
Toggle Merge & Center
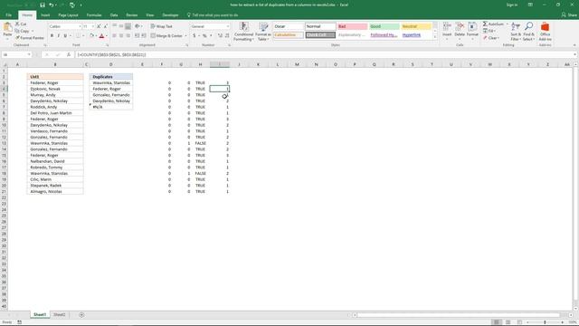[x=166, y=36]
